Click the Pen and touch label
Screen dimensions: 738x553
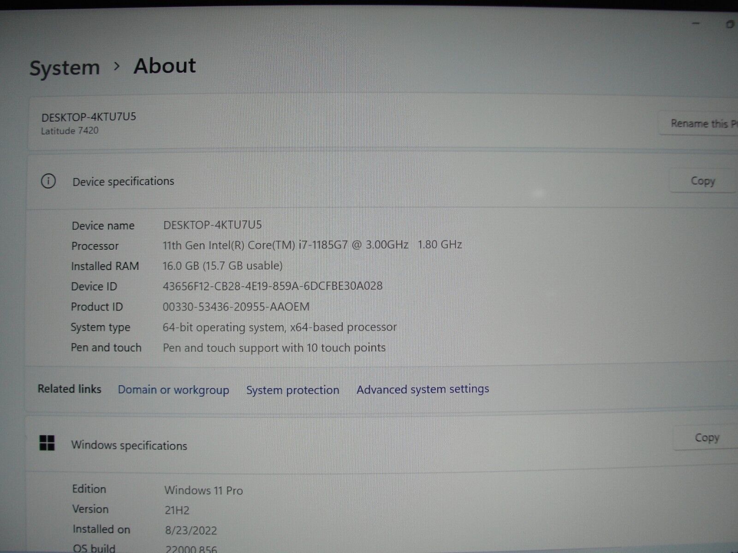(x=106, y=347)
